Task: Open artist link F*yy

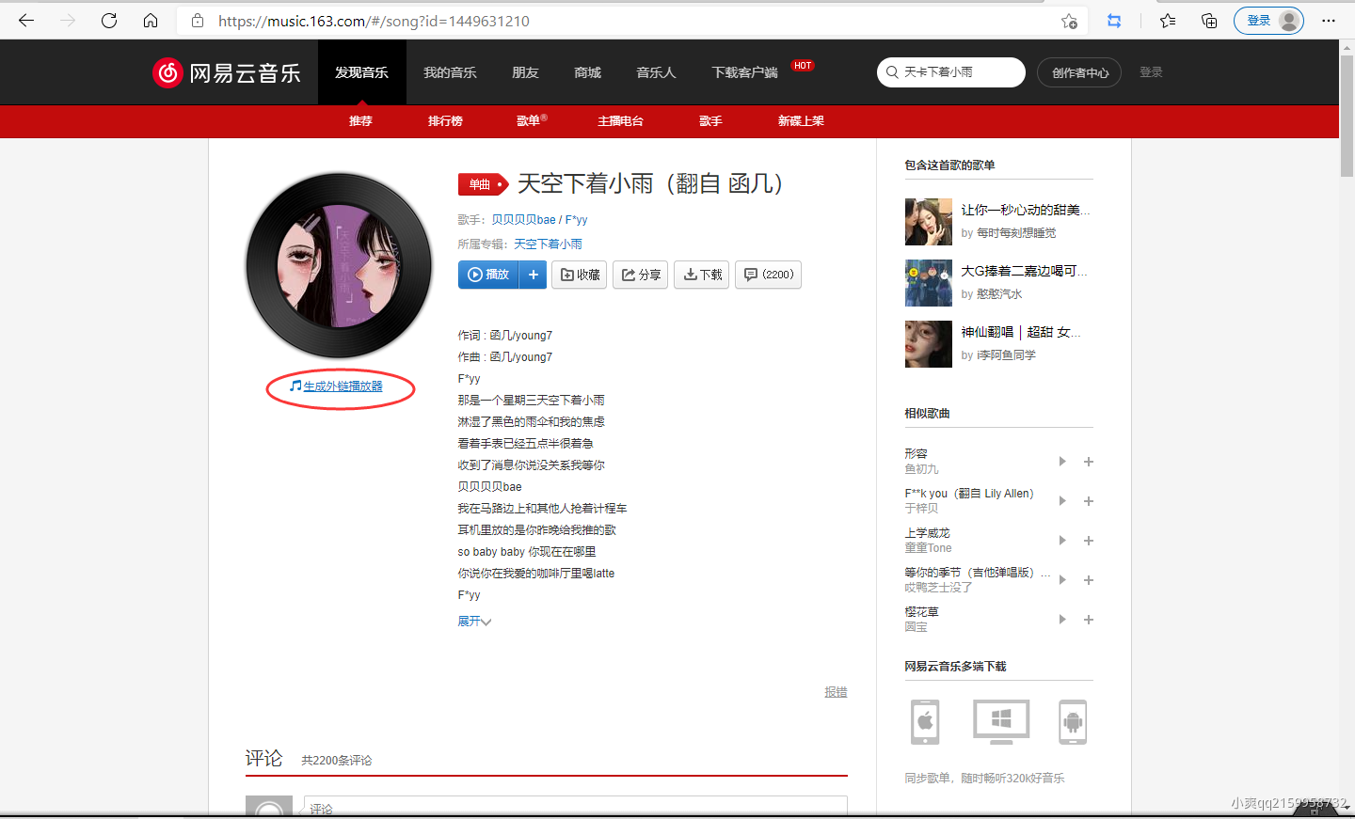Action: coord(576,219)
